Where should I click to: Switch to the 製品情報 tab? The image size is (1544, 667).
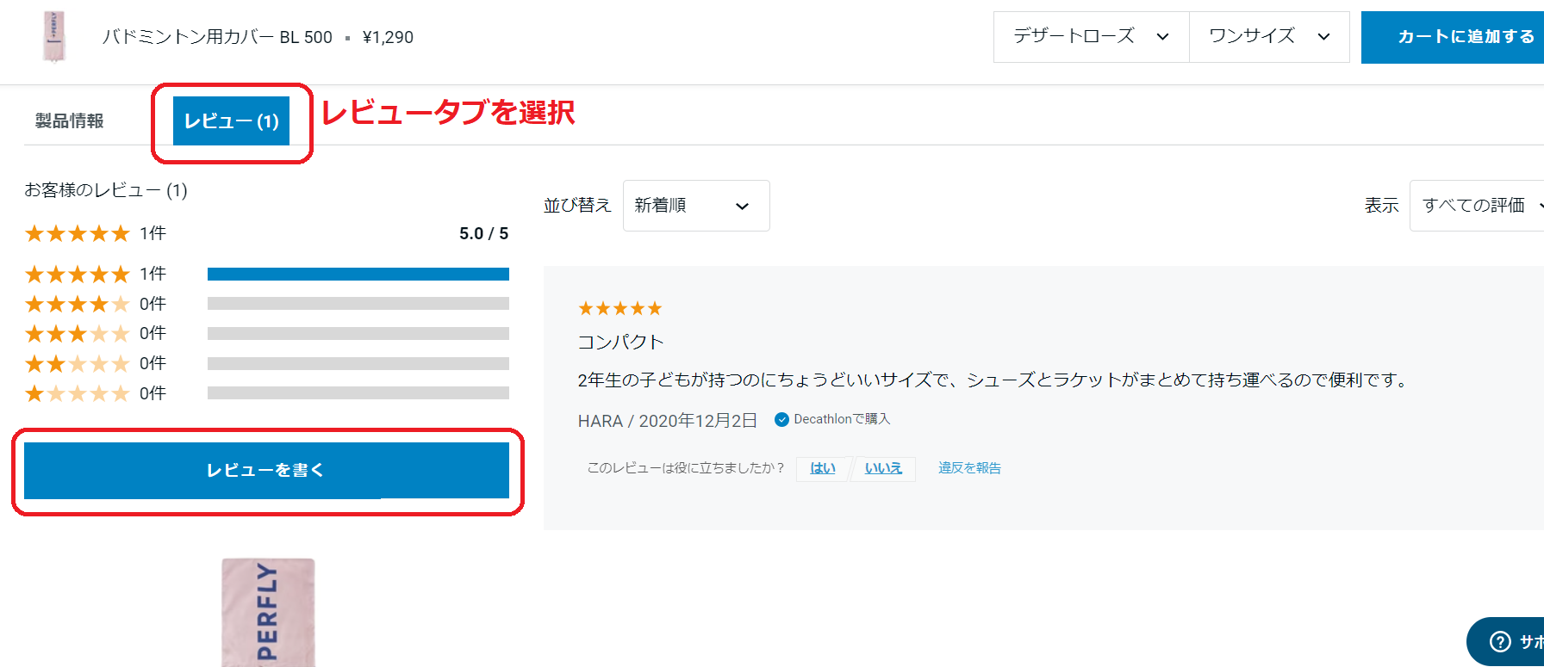69,120
